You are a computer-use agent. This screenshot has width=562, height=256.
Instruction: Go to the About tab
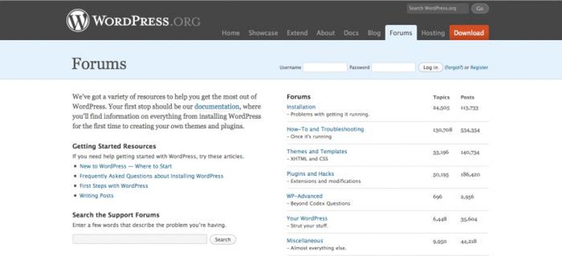[x=326, y=33]
